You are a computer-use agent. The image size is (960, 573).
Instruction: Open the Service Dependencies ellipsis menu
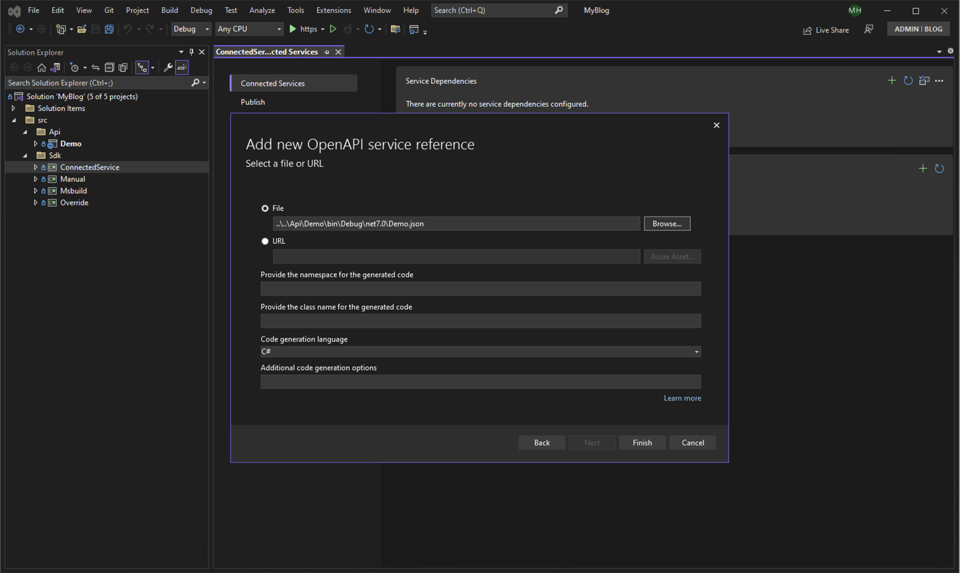939,81
